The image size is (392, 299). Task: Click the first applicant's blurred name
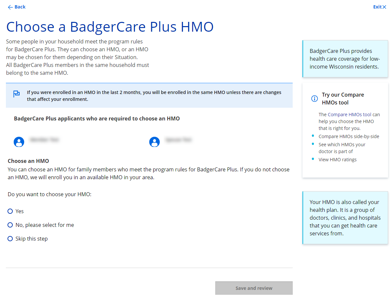tap(44, 140)
